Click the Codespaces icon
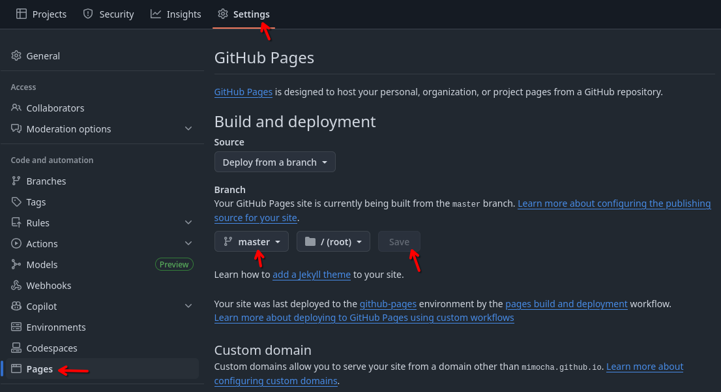Image resolution: width=721 pixels, height=392 pixels. click(16, 348)
